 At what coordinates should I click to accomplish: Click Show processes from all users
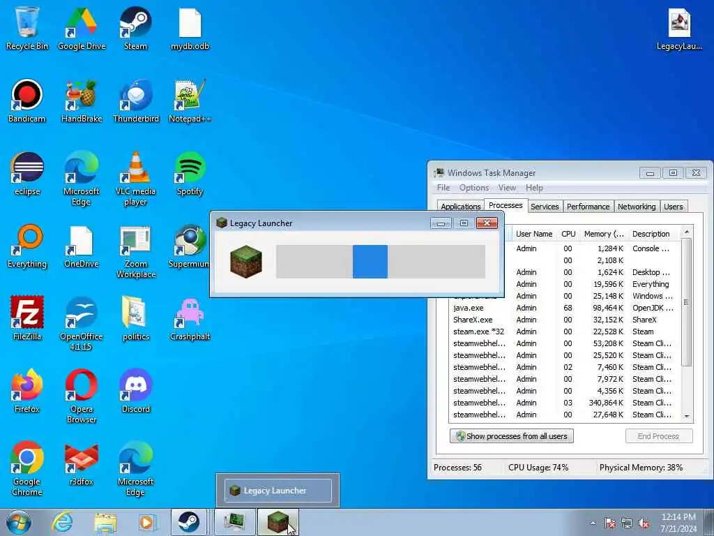(511, 436)
